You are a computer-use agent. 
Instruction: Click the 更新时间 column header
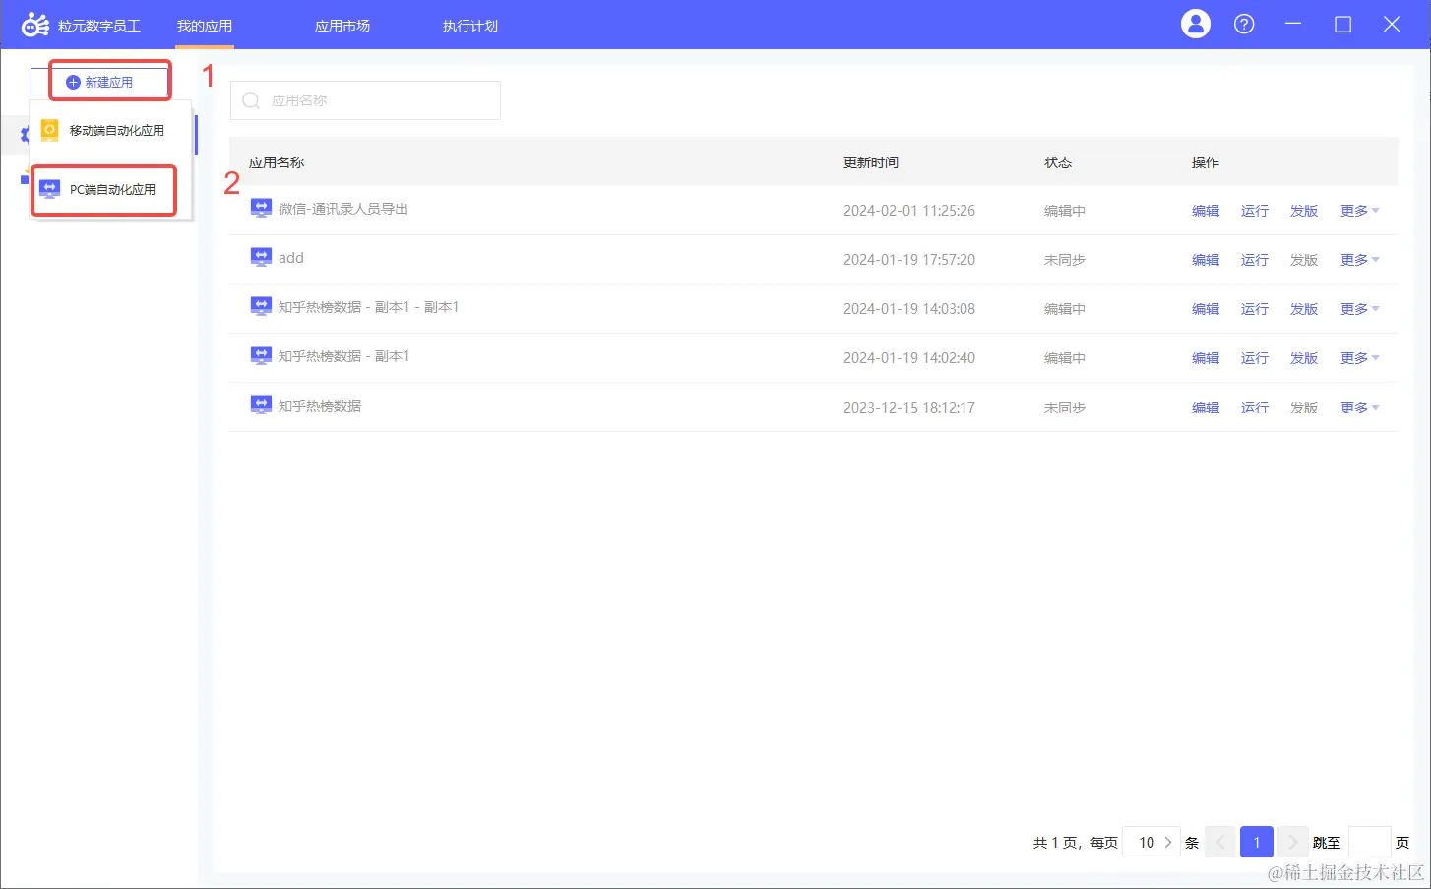pos(871,162)
